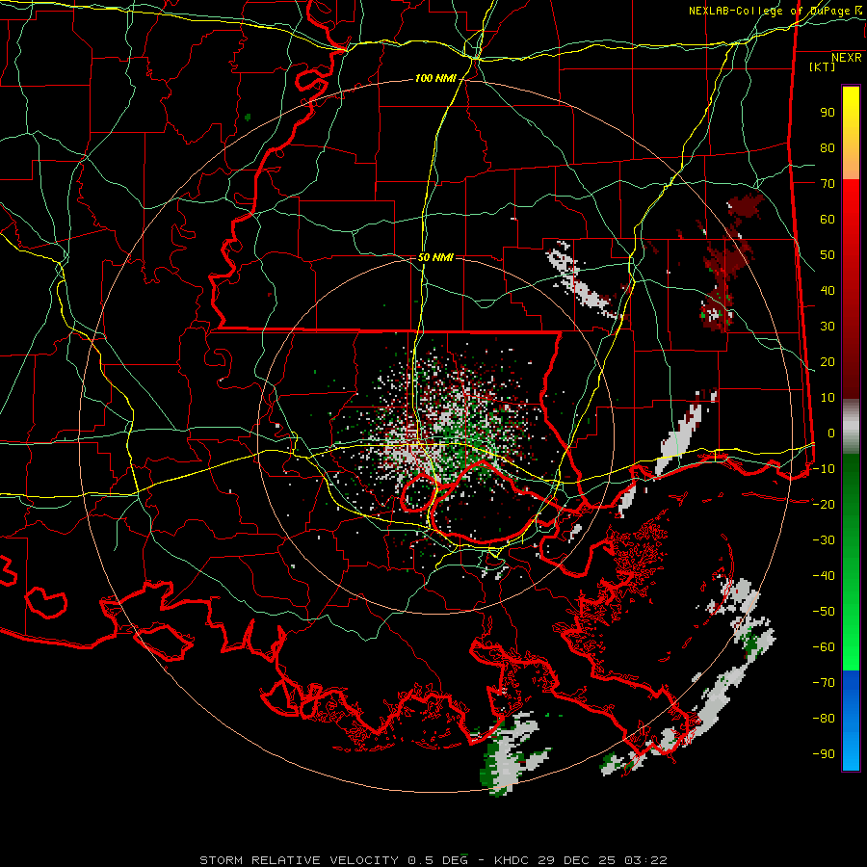This screenshot has width=867, height=867.
Task: Click the positive 70 scale value
Action: pyautogui.click(x=828, y=184)
